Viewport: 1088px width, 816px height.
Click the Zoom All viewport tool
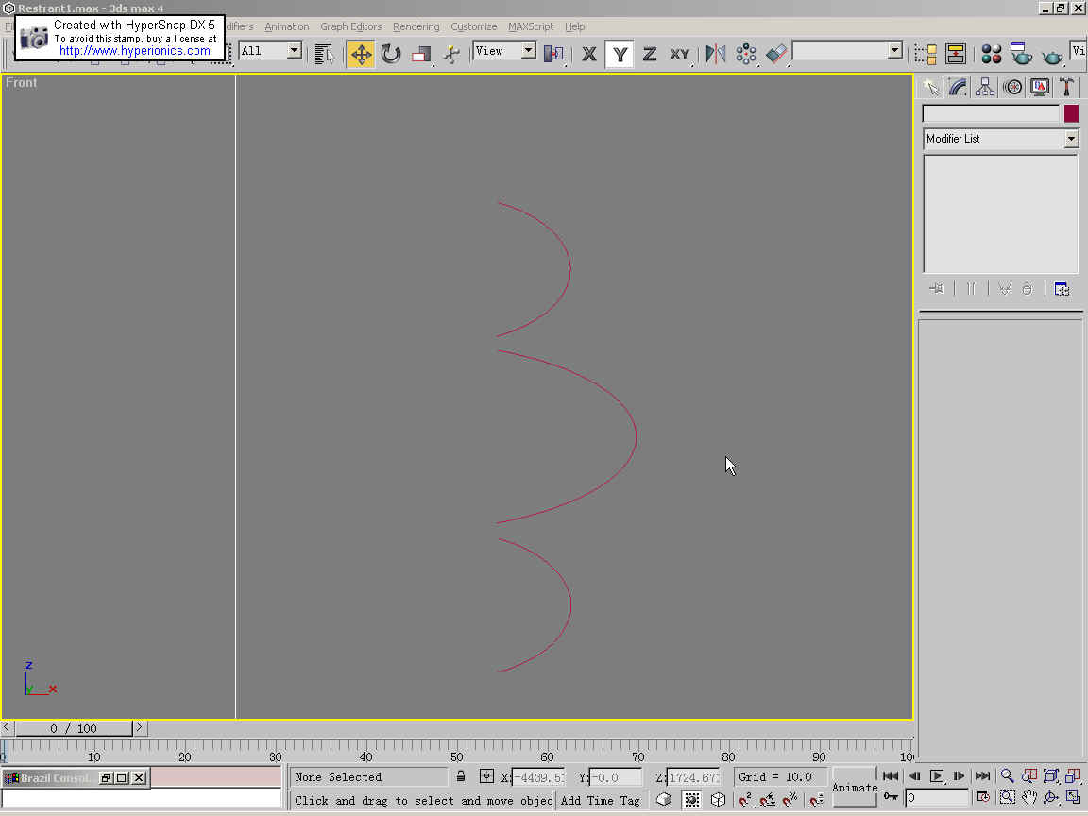pyautogui.click(x=1029, y=775)
